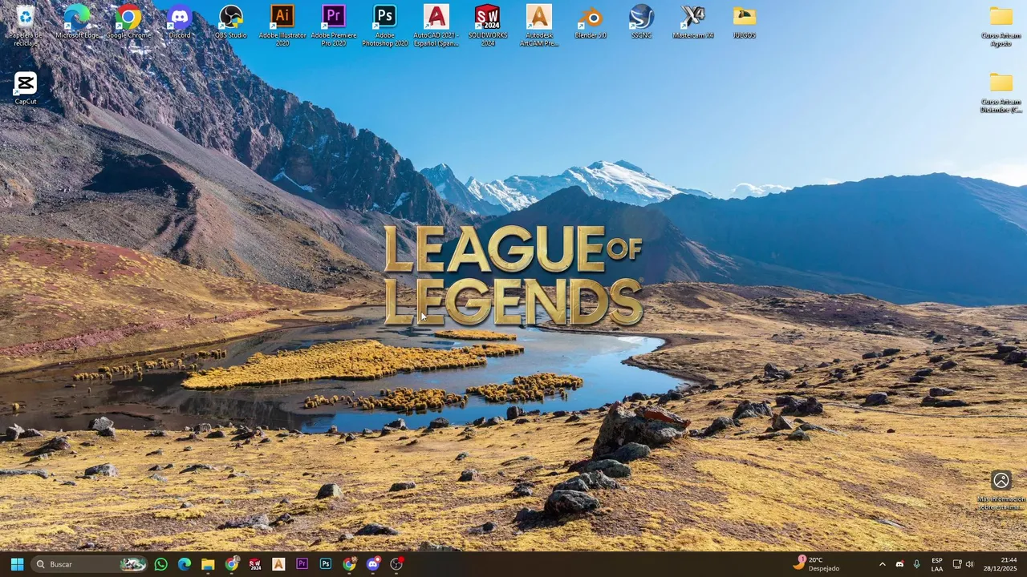Screen dimensions: 1027x577
Task: Open the volume speaker icon in tray
Action: 970,564
